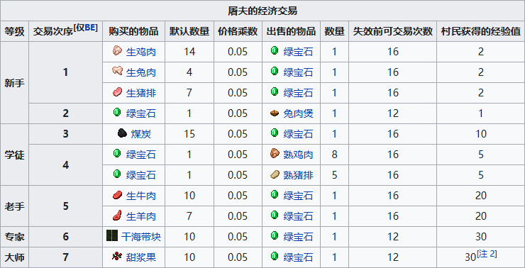
Task: Click the cooked porkchop (熟猪排) icon
Action: (275, 174)
